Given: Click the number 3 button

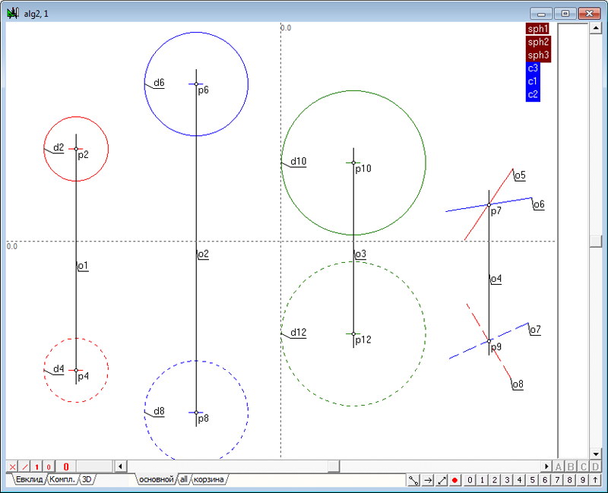Looking at the screenshot, I should pos(507,480).
